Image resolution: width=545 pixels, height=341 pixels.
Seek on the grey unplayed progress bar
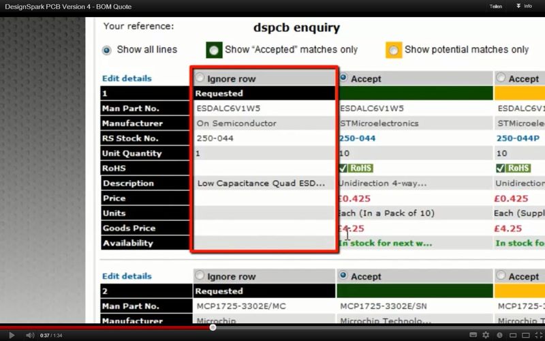click(379, 327)
